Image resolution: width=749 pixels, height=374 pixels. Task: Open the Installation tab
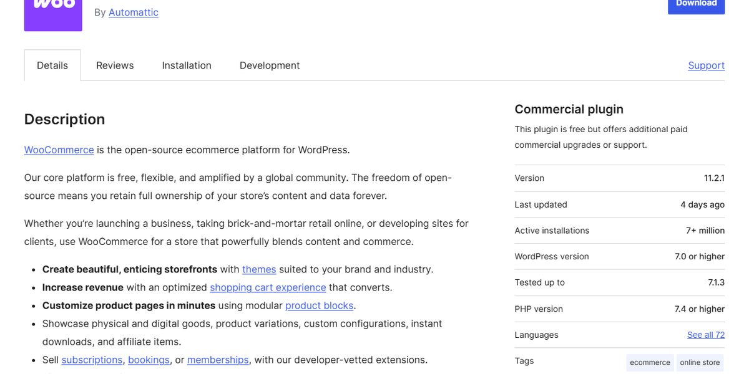coord(187,65)
